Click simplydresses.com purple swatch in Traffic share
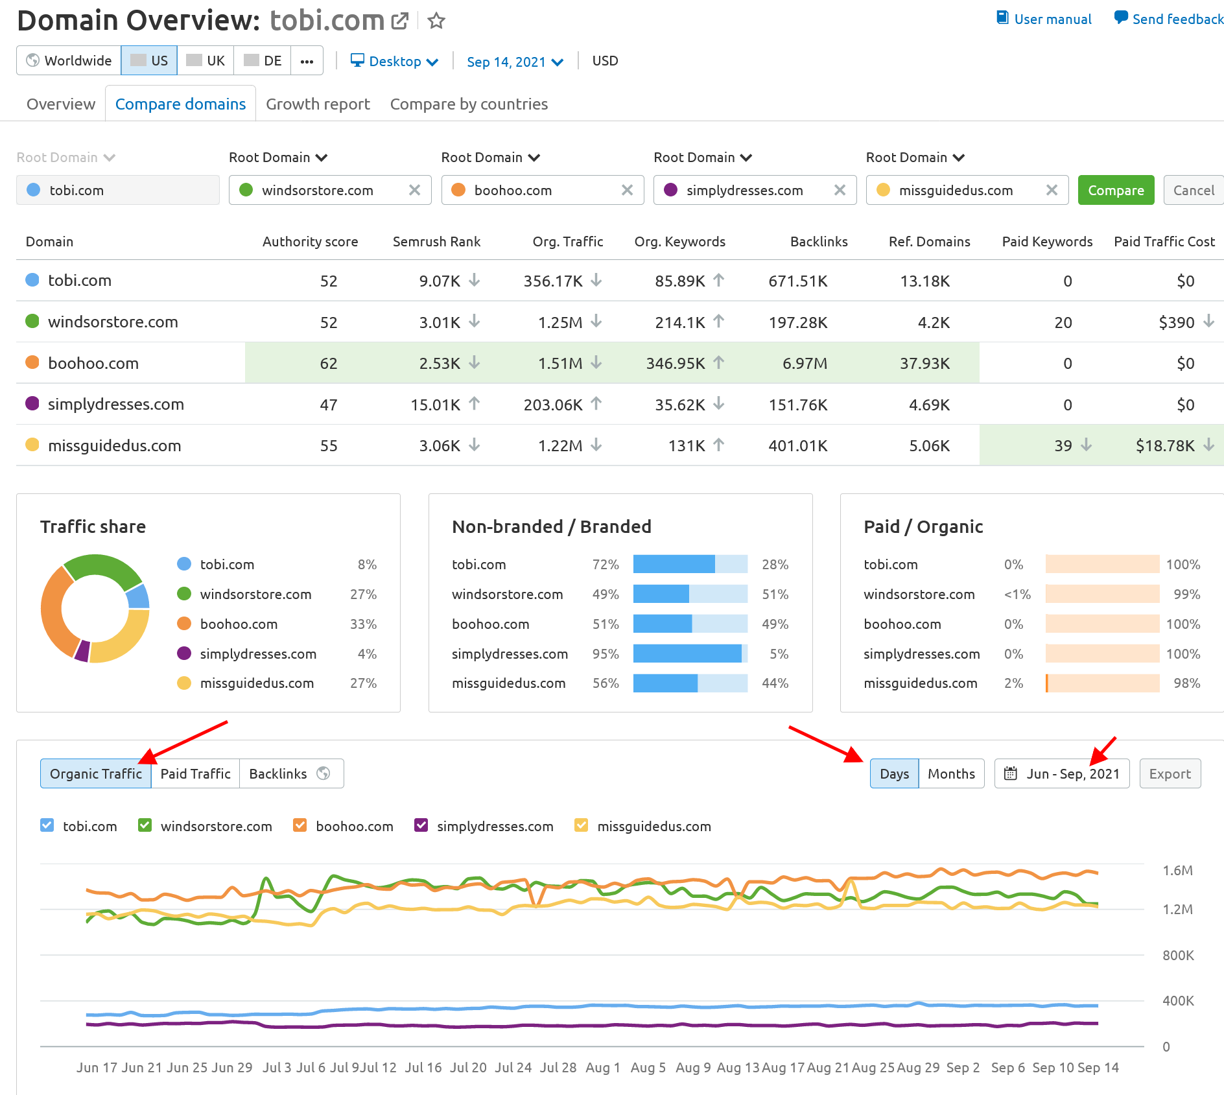Viewport: 1224px width, 1095px height. 184,653
